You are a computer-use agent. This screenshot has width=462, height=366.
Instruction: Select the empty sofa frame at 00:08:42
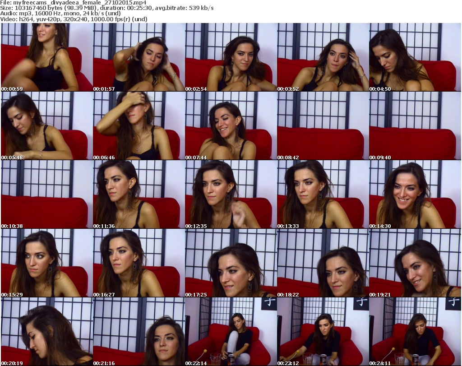tap(323, 126)
